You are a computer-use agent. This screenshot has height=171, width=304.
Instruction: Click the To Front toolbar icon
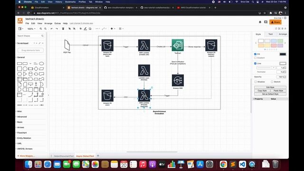pos(69,28)
